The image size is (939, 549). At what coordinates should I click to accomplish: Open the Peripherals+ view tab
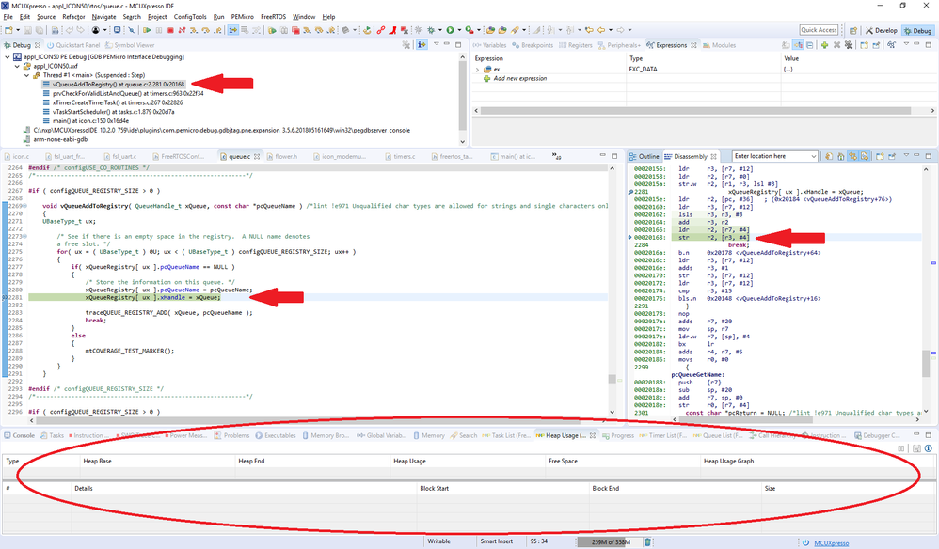click(x=618, y=45)
